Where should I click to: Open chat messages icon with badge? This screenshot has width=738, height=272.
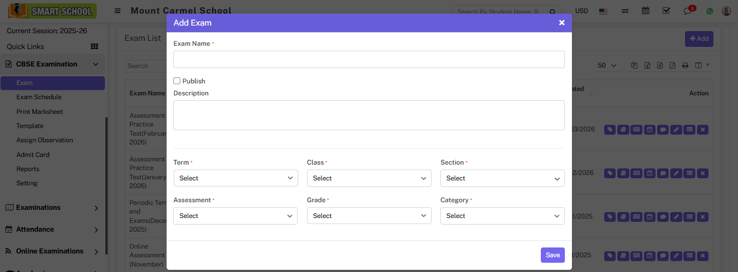tap(688, 11)
